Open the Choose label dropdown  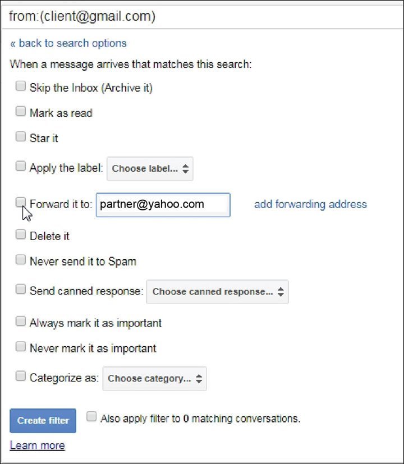click(x=150, y=168)
